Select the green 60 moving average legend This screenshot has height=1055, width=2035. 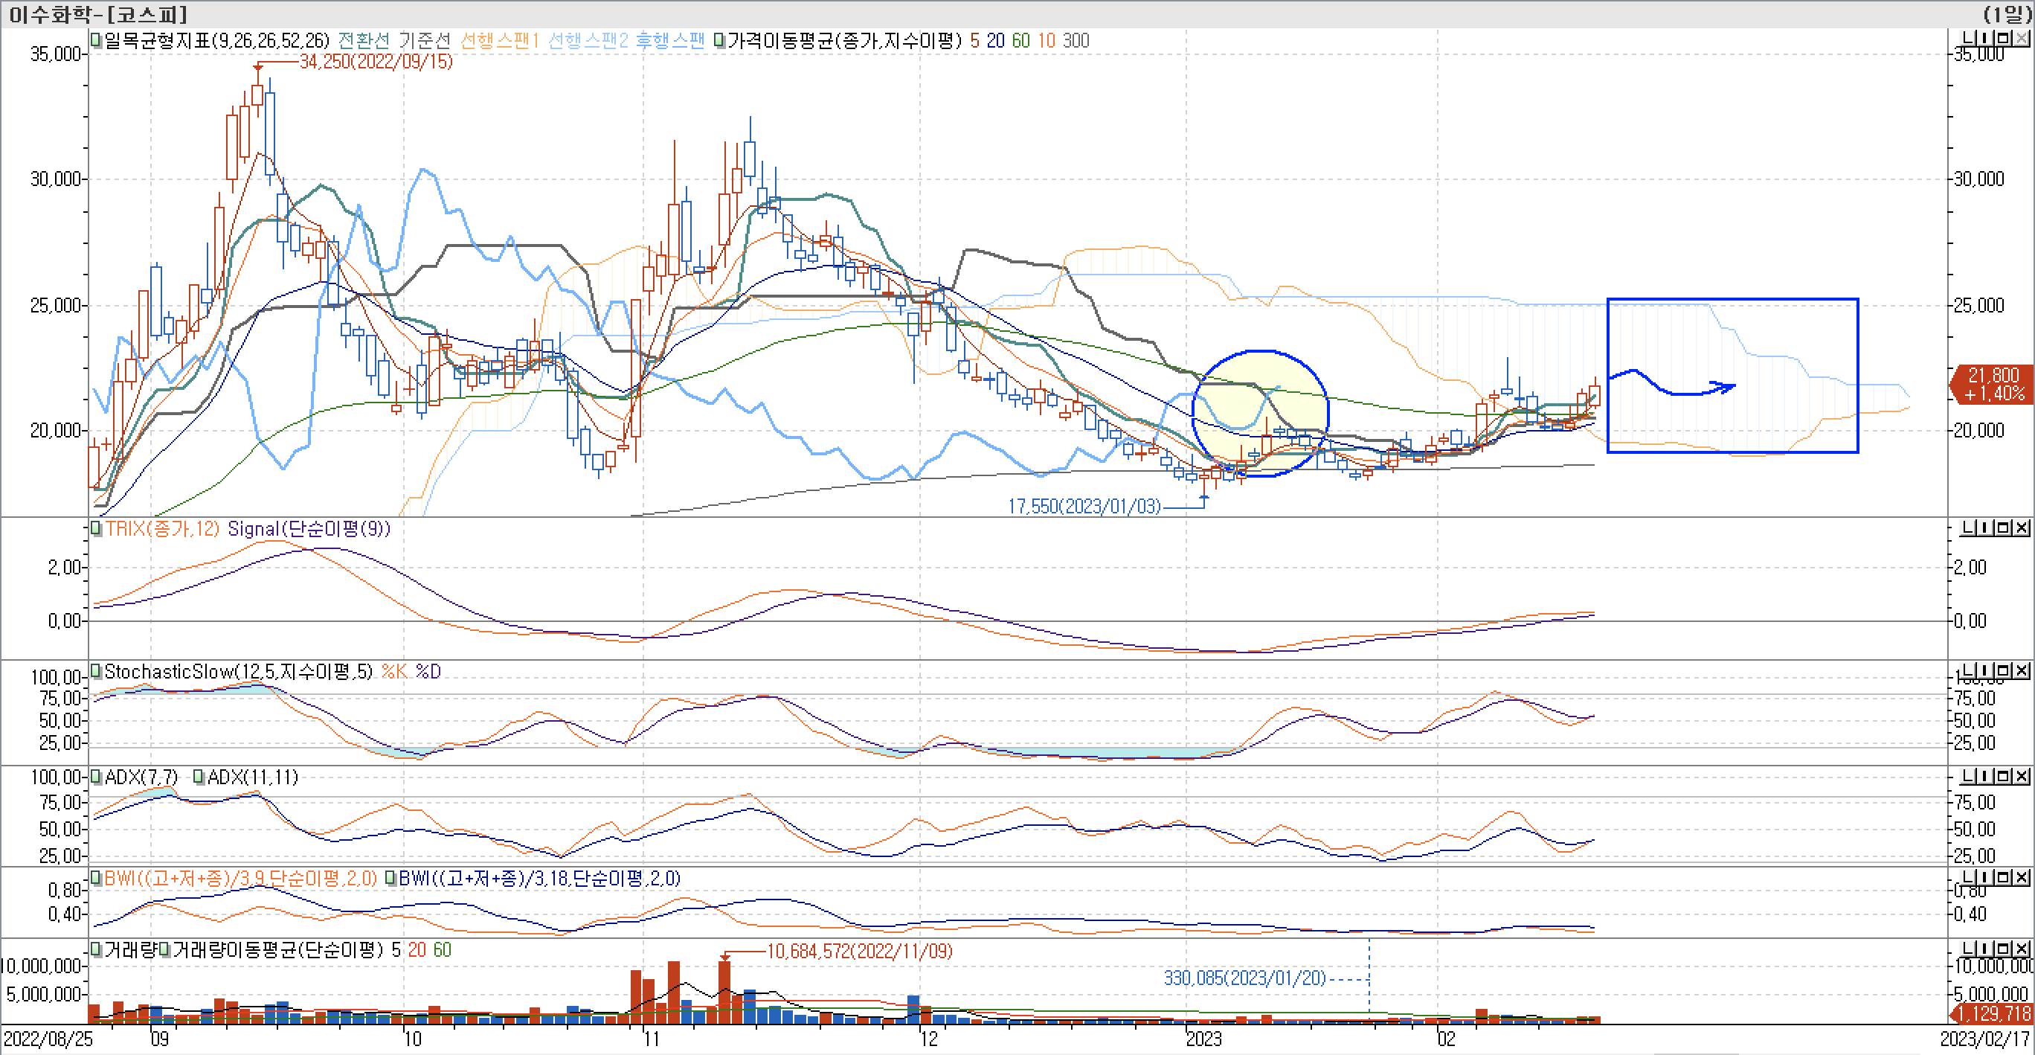click(1020, 40)
